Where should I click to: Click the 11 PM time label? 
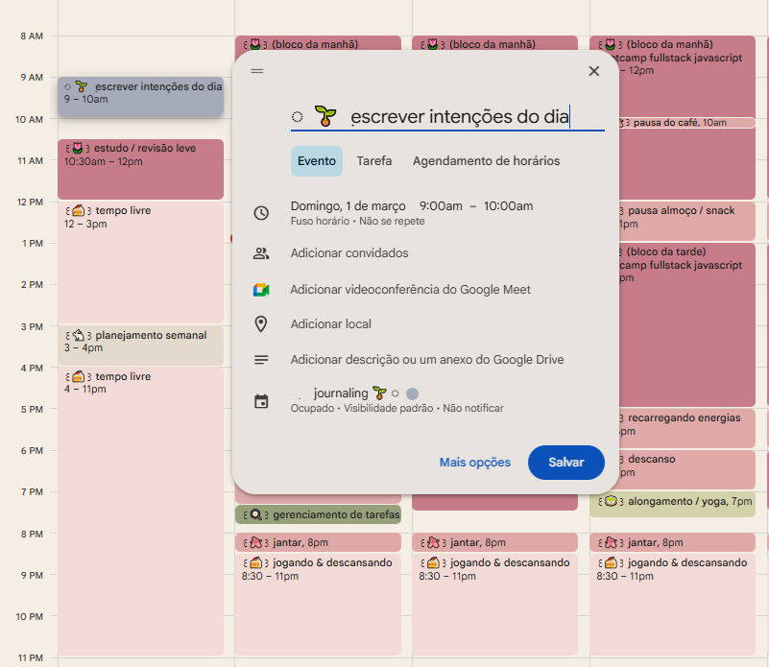[31, 658]
